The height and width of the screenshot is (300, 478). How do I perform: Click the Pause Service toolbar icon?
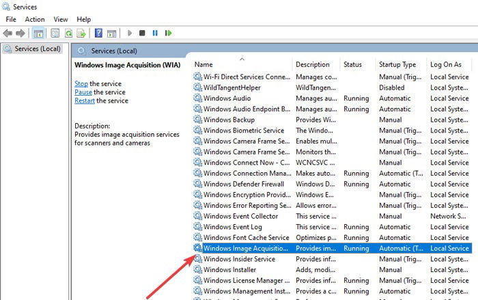click(x=155, y=33)
